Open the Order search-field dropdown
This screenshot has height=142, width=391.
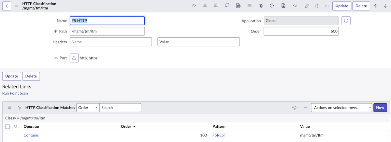[88, 108]
